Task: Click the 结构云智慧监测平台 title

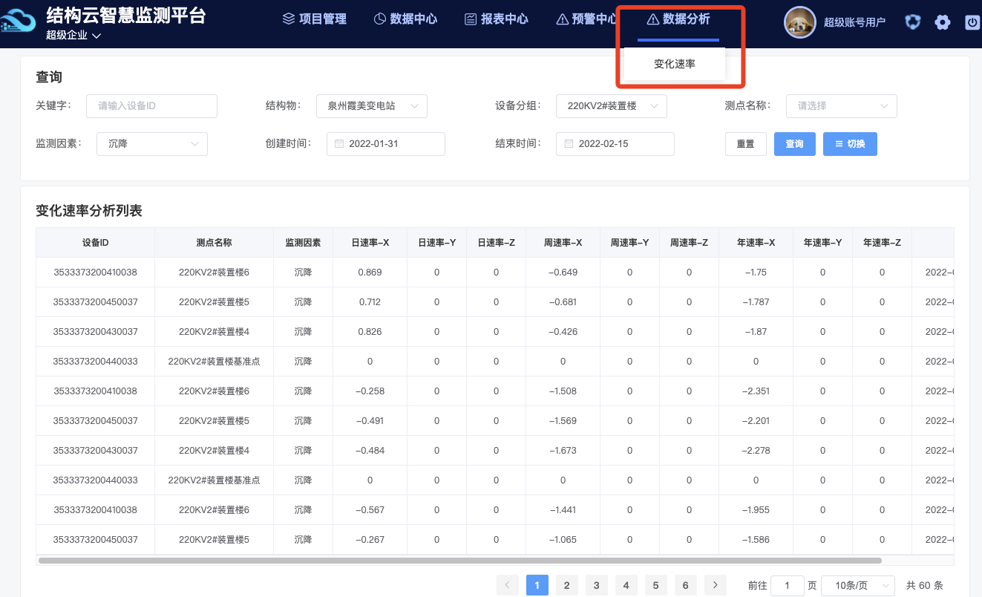Action: click(x=125, y=15)
